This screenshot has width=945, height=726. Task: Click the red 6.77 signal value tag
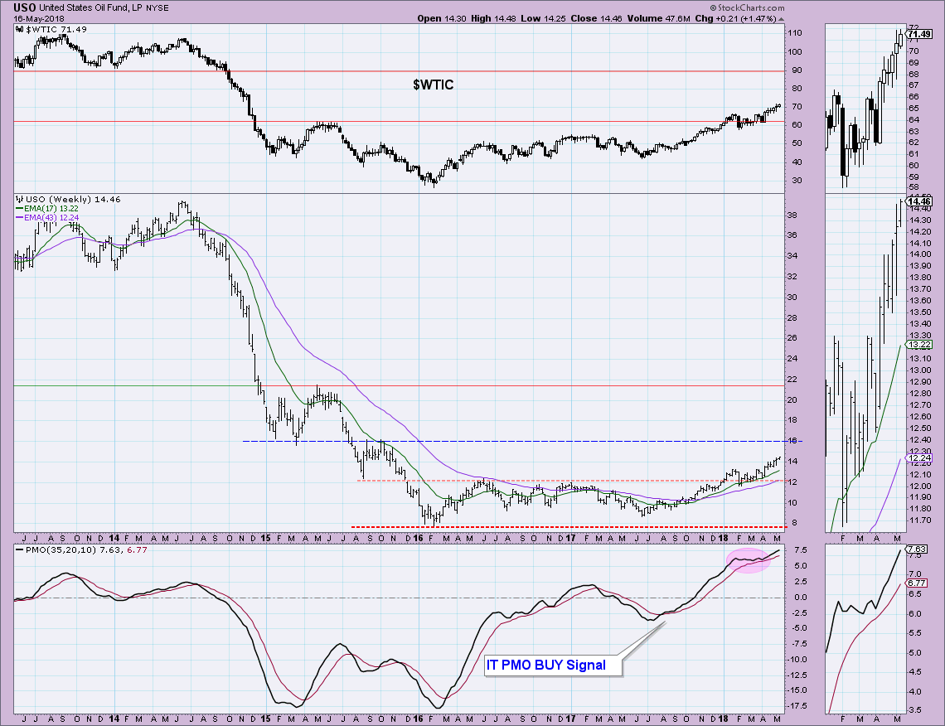pos(917,583)
